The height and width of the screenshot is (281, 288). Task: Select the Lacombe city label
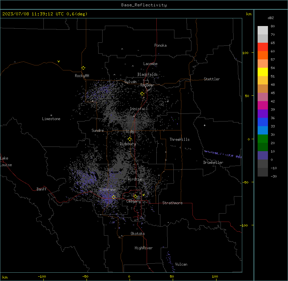click(x=150, y=64)
